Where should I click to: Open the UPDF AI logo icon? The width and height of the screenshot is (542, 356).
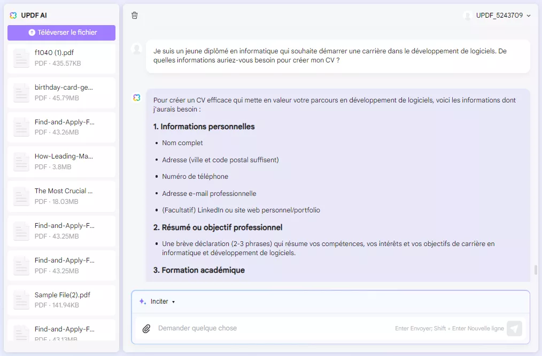click(x=13, y=15)
